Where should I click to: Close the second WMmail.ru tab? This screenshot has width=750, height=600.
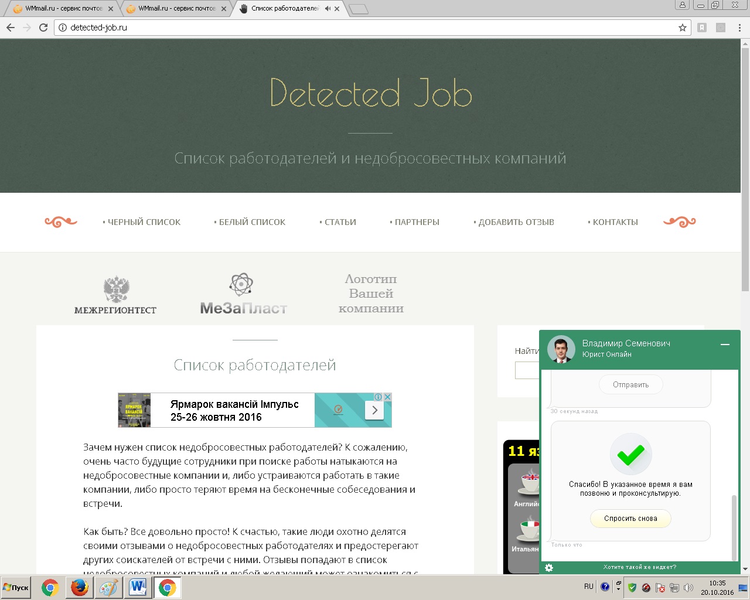(224, 9)
